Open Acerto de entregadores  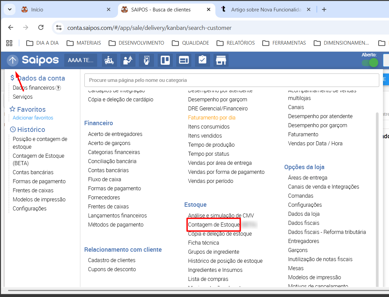coord(115,134)
